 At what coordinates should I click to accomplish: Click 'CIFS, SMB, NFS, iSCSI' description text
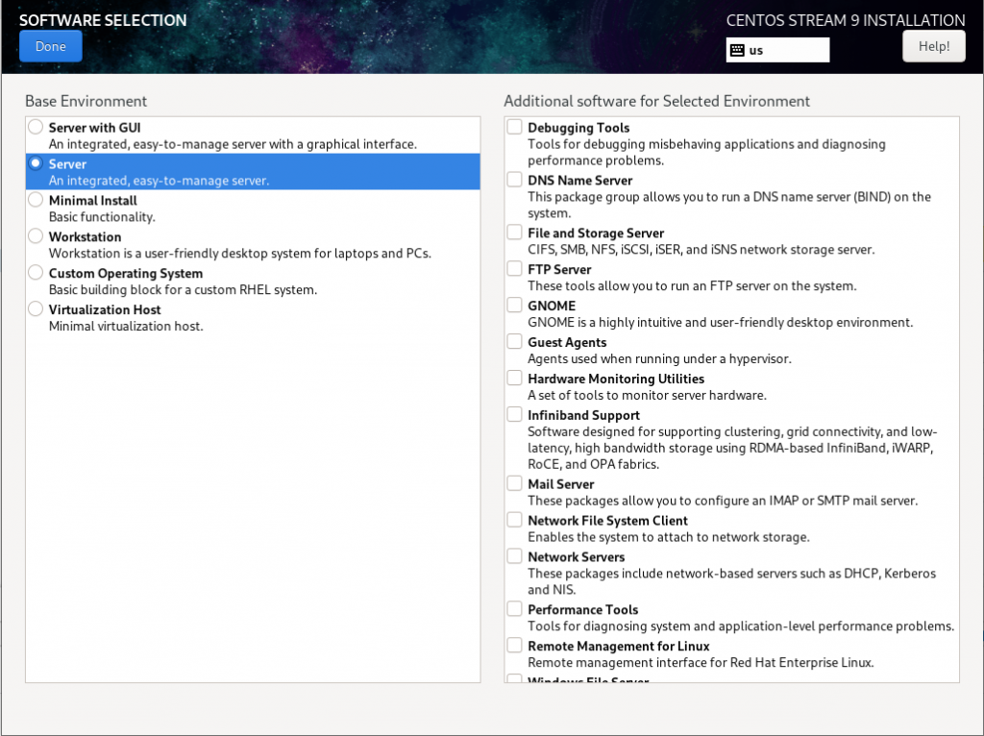tap(701, 250)
